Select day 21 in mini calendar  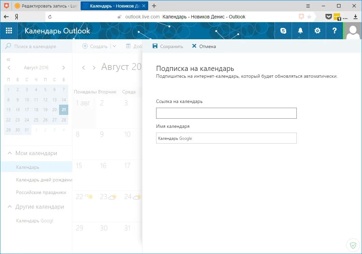(x=64, y=110)
